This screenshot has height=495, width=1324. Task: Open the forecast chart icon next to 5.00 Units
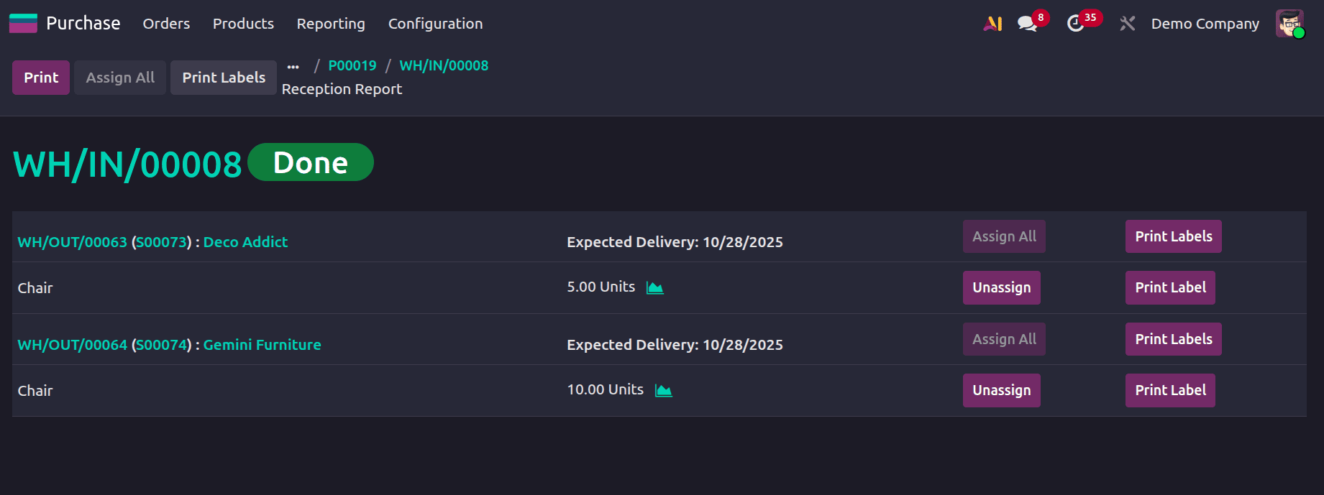coord(655,287)
